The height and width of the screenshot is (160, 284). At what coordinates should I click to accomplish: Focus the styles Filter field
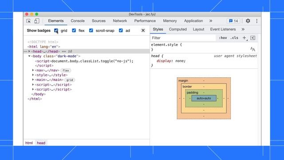(x=183, y=38)
